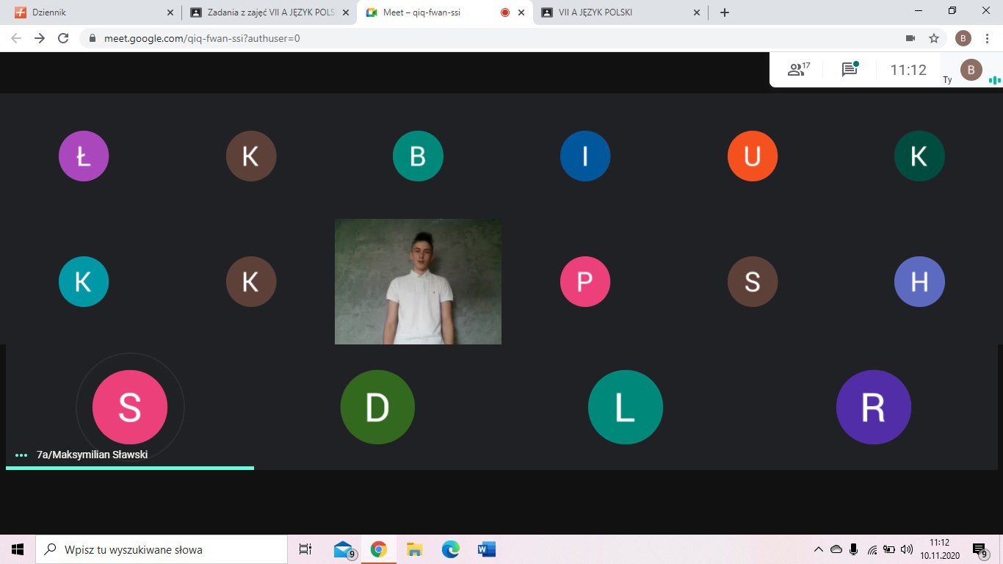Bookmark this page with the star icon
The width and height of the screenshot is (1003, 564).
pyautogui.click(x=934, y=38)
